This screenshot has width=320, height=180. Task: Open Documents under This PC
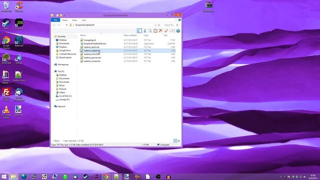pos(64,78)
